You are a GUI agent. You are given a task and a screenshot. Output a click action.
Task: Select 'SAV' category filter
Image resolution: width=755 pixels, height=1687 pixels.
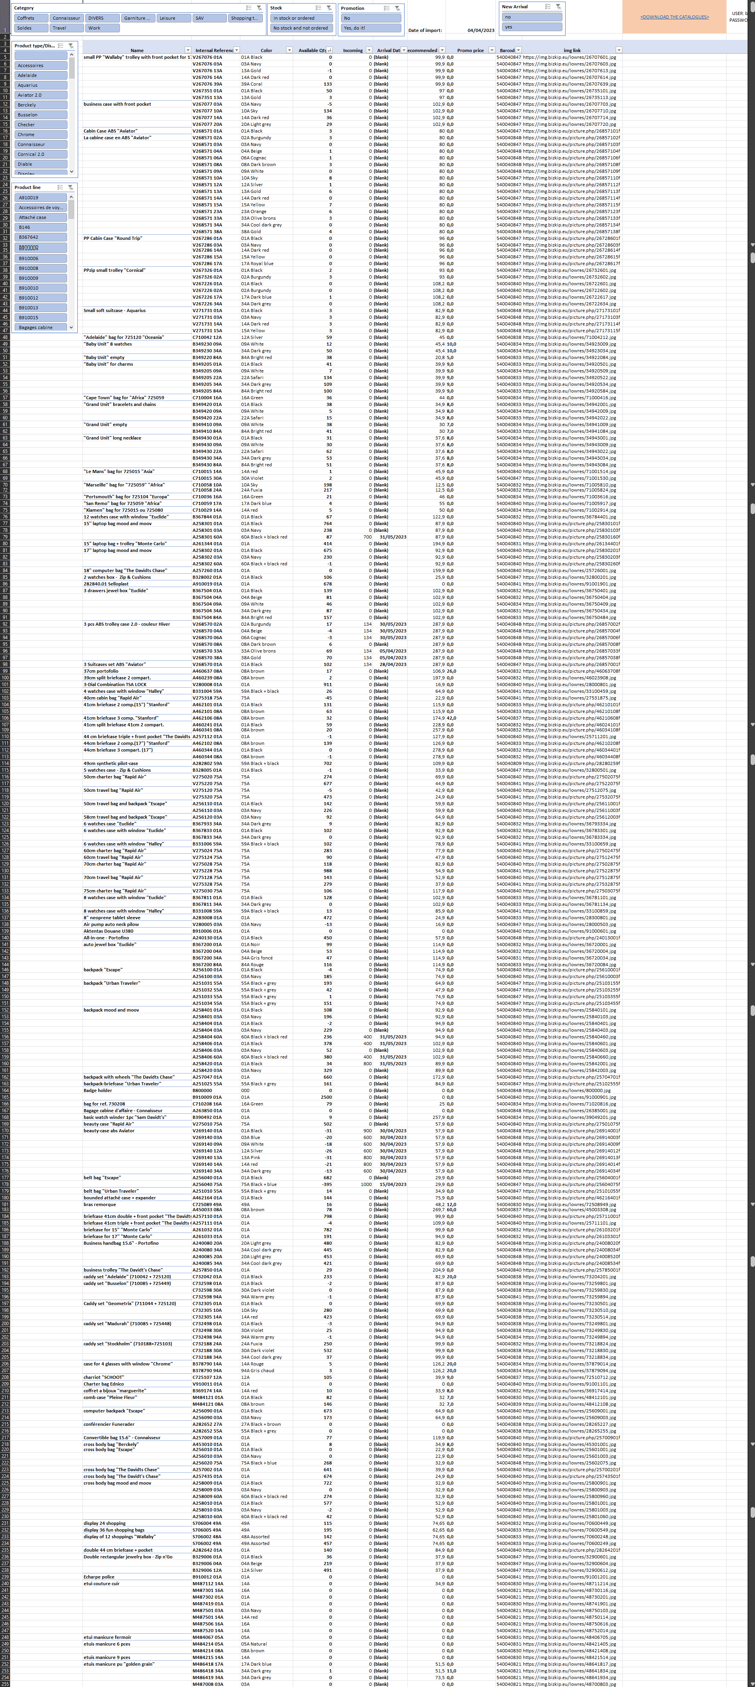coord(210,18)
